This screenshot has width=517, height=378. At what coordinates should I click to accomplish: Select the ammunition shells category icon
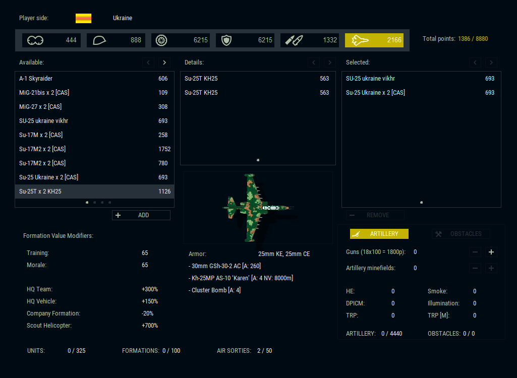click(x=293, y=40)
